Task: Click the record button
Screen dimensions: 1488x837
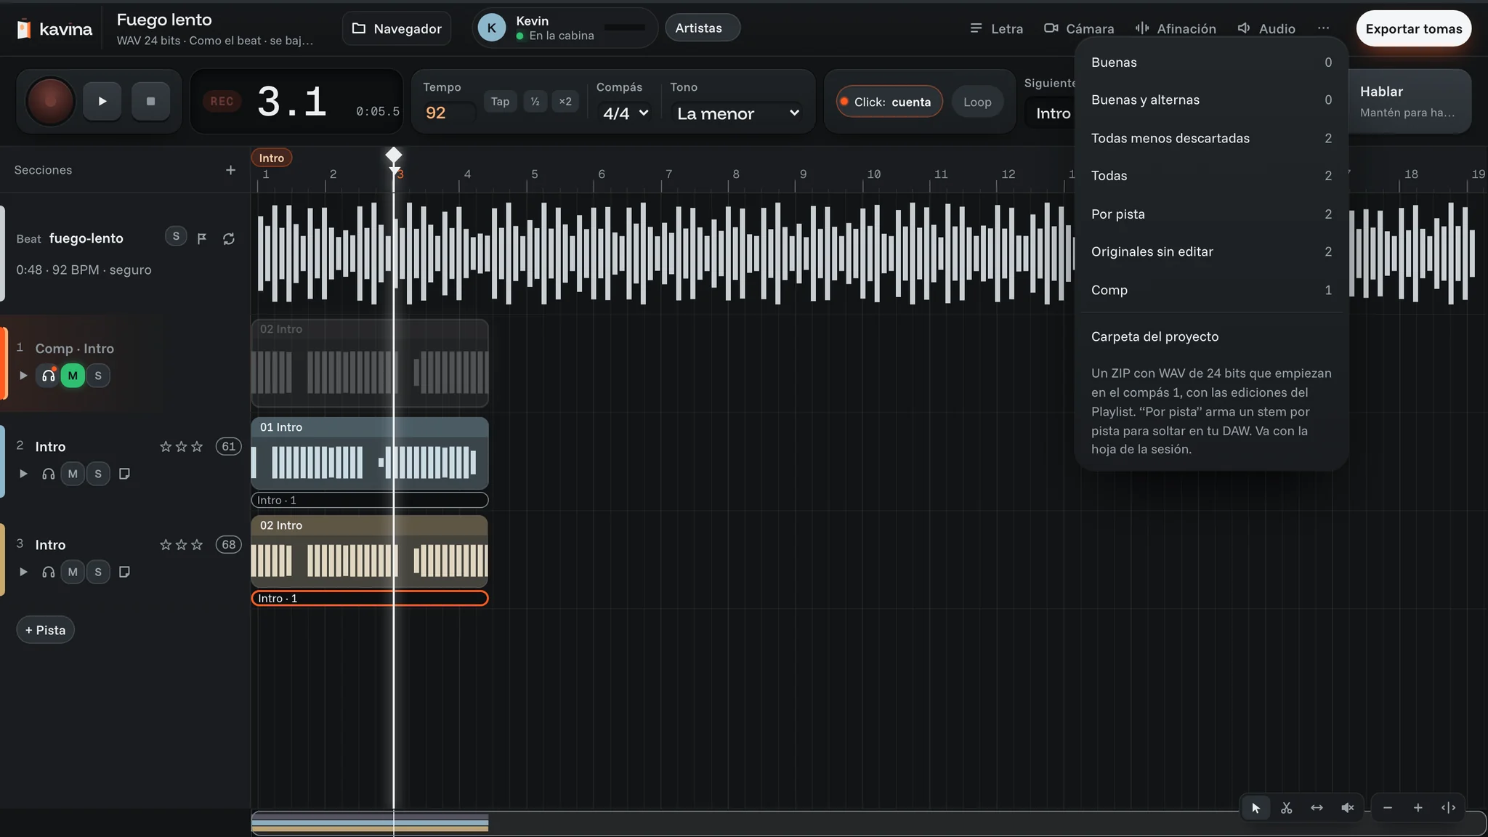Action: [50, 101]
